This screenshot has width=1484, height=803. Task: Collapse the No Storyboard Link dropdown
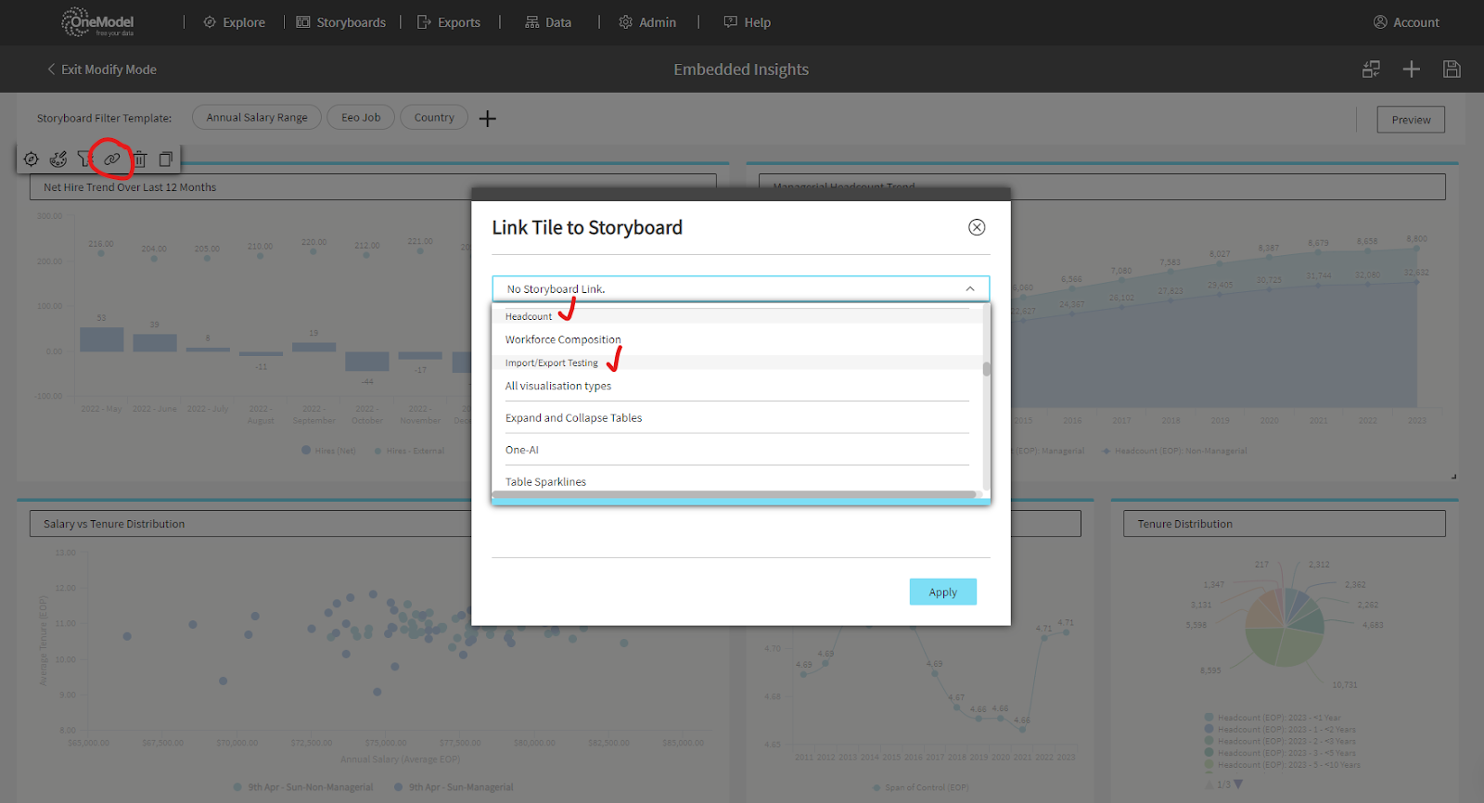[969, 289]
